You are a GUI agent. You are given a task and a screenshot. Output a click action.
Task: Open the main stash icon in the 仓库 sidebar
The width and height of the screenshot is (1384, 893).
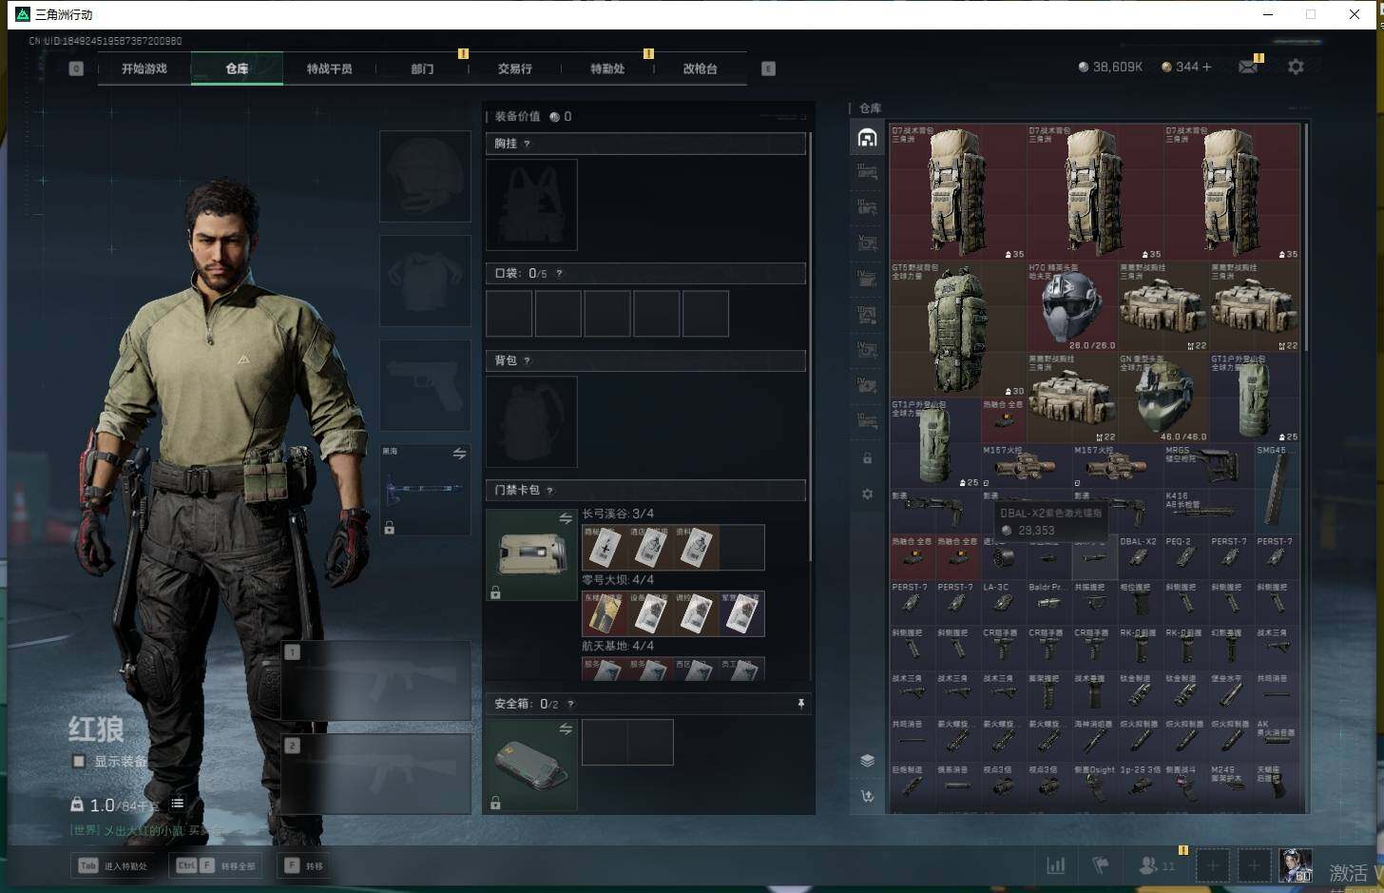867,138
